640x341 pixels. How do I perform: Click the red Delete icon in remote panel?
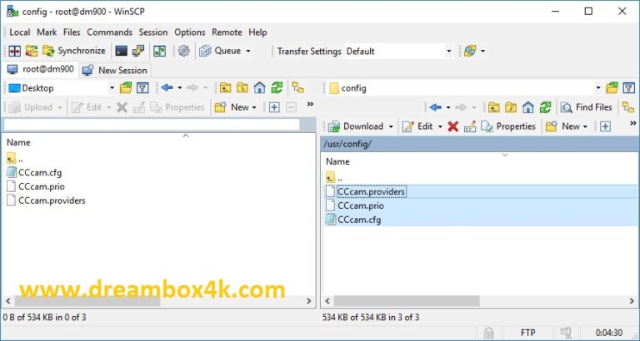453,126
